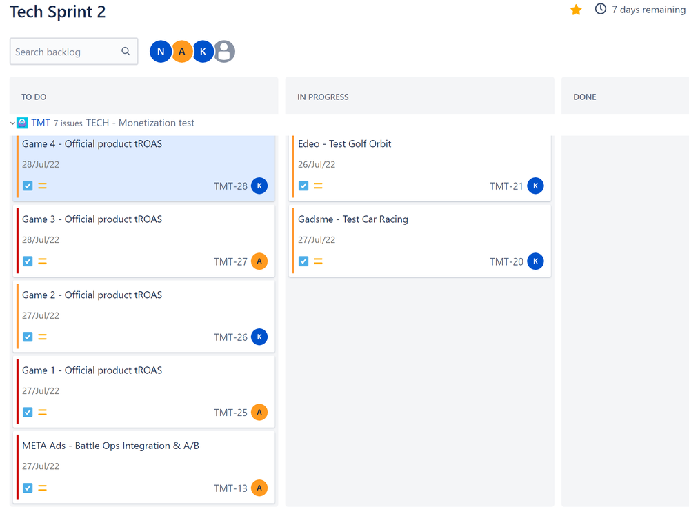Click the 7 issues count label
This screenshot has height=525, width=689.
click(x=68, y=123)
